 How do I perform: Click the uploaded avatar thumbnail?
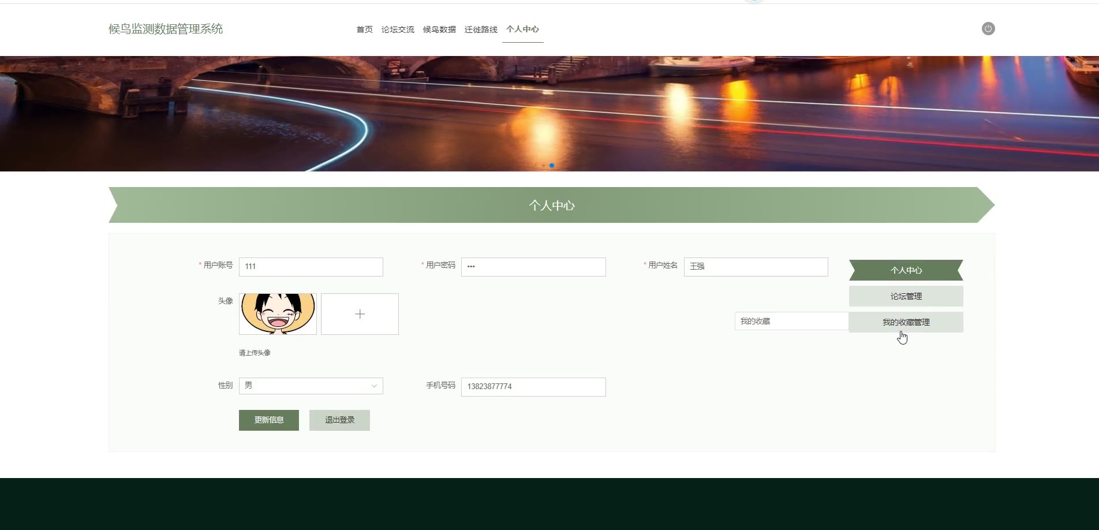[278, 314]
